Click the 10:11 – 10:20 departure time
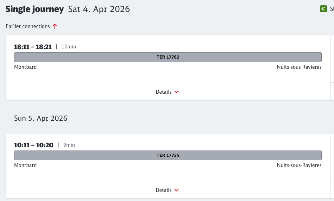 33,145
